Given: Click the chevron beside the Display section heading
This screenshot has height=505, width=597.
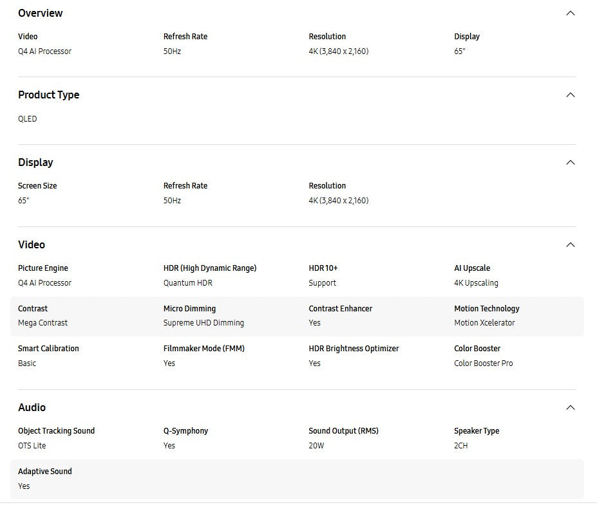Looking at the screenshot, I should (x=570, y=163).
